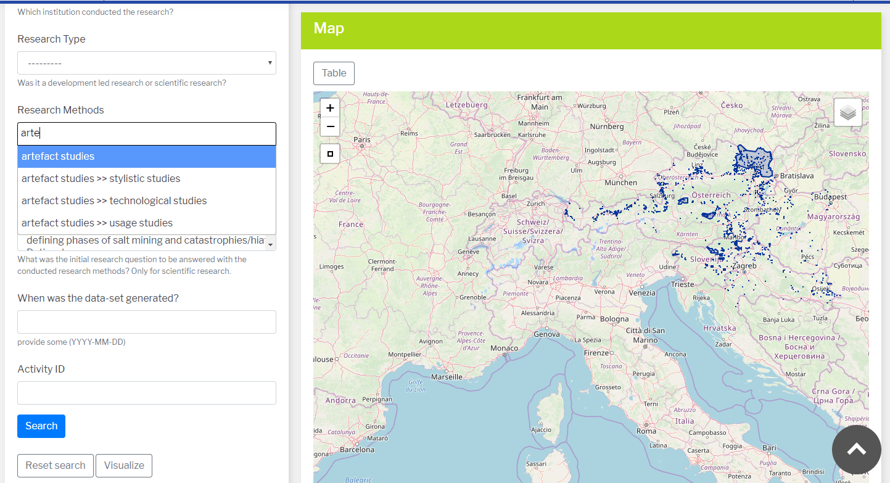Click the Reset search button
890x483 pixels.
[x=55, y=466]
